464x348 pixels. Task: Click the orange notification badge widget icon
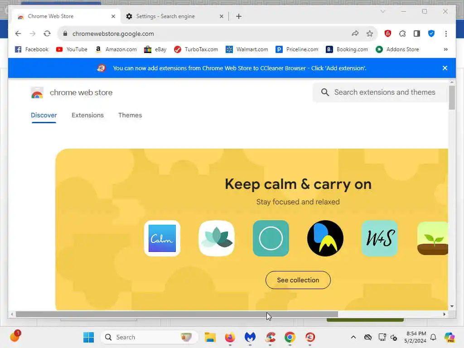(15, 336)
